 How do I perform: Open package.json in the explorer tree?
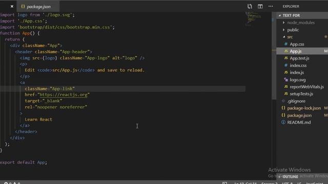[299, 116]
